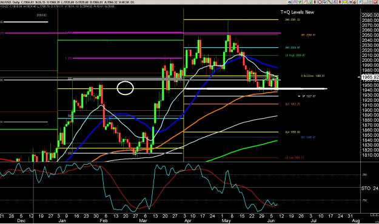Click the AUUSD Daily chart title text

(10, 2)
